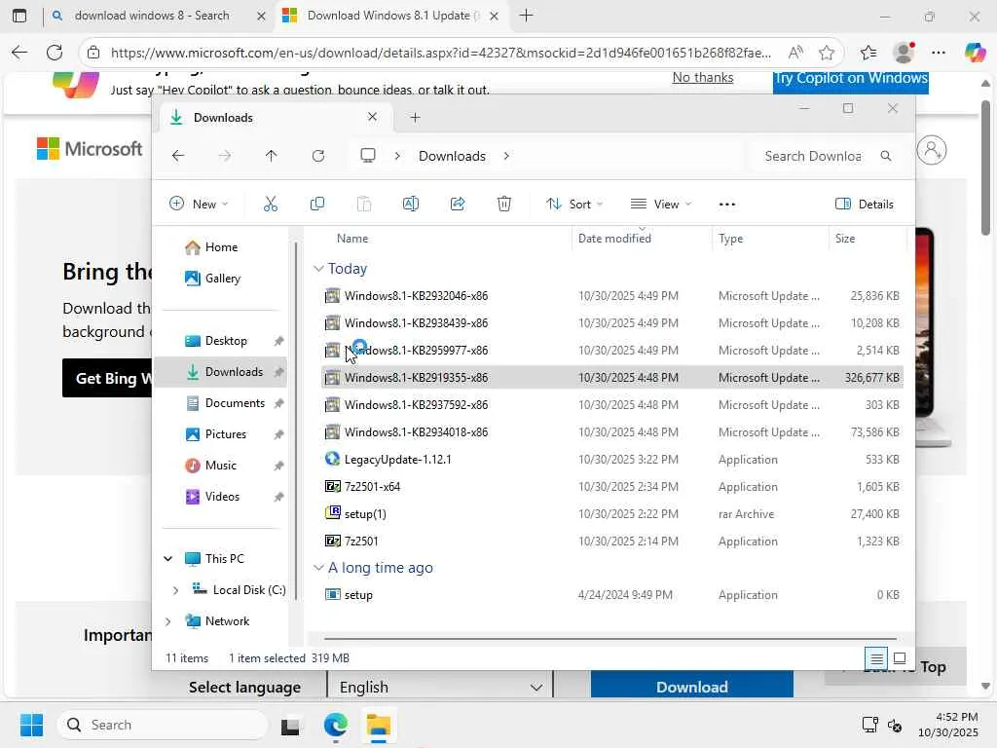Click Task View icon on taskbar
Screen dimensions: 997x748
[290, 725]
